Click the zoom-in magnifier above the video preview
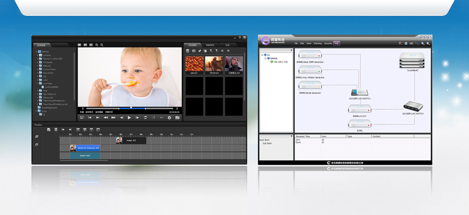The image size is (469, 215). (97, 45)
